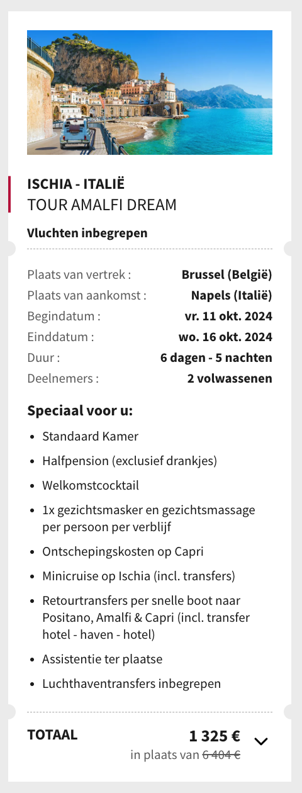This screenshot has width=302, height=793.
Task: Select the TOUR AMALFI DREAM title
Action: [x=102, y=205]
